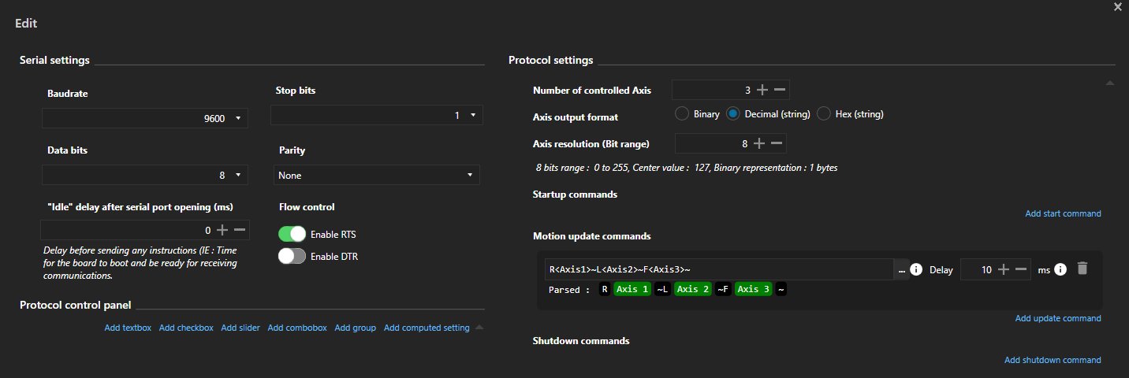The width and height of the screenshot is (1129, 378).
Task: Click Add checkbox link
Action: [186, 328]
